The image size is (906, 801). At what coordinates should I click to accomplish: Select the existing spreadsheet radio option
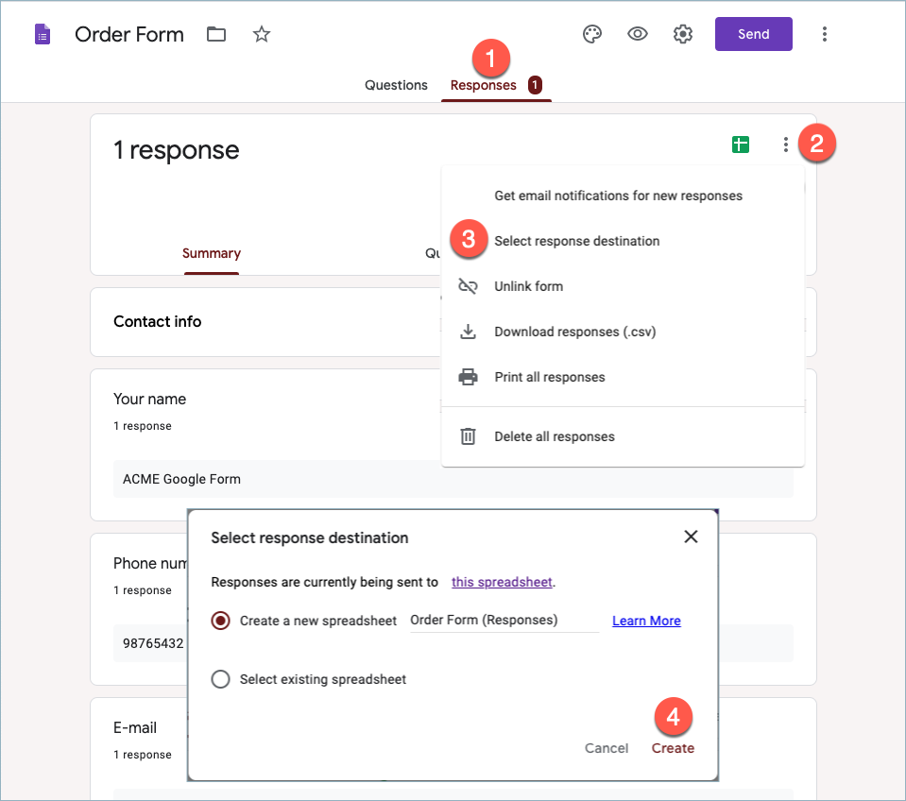221,679
